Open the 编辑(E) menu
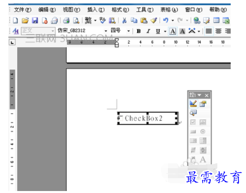 (47, 10)
